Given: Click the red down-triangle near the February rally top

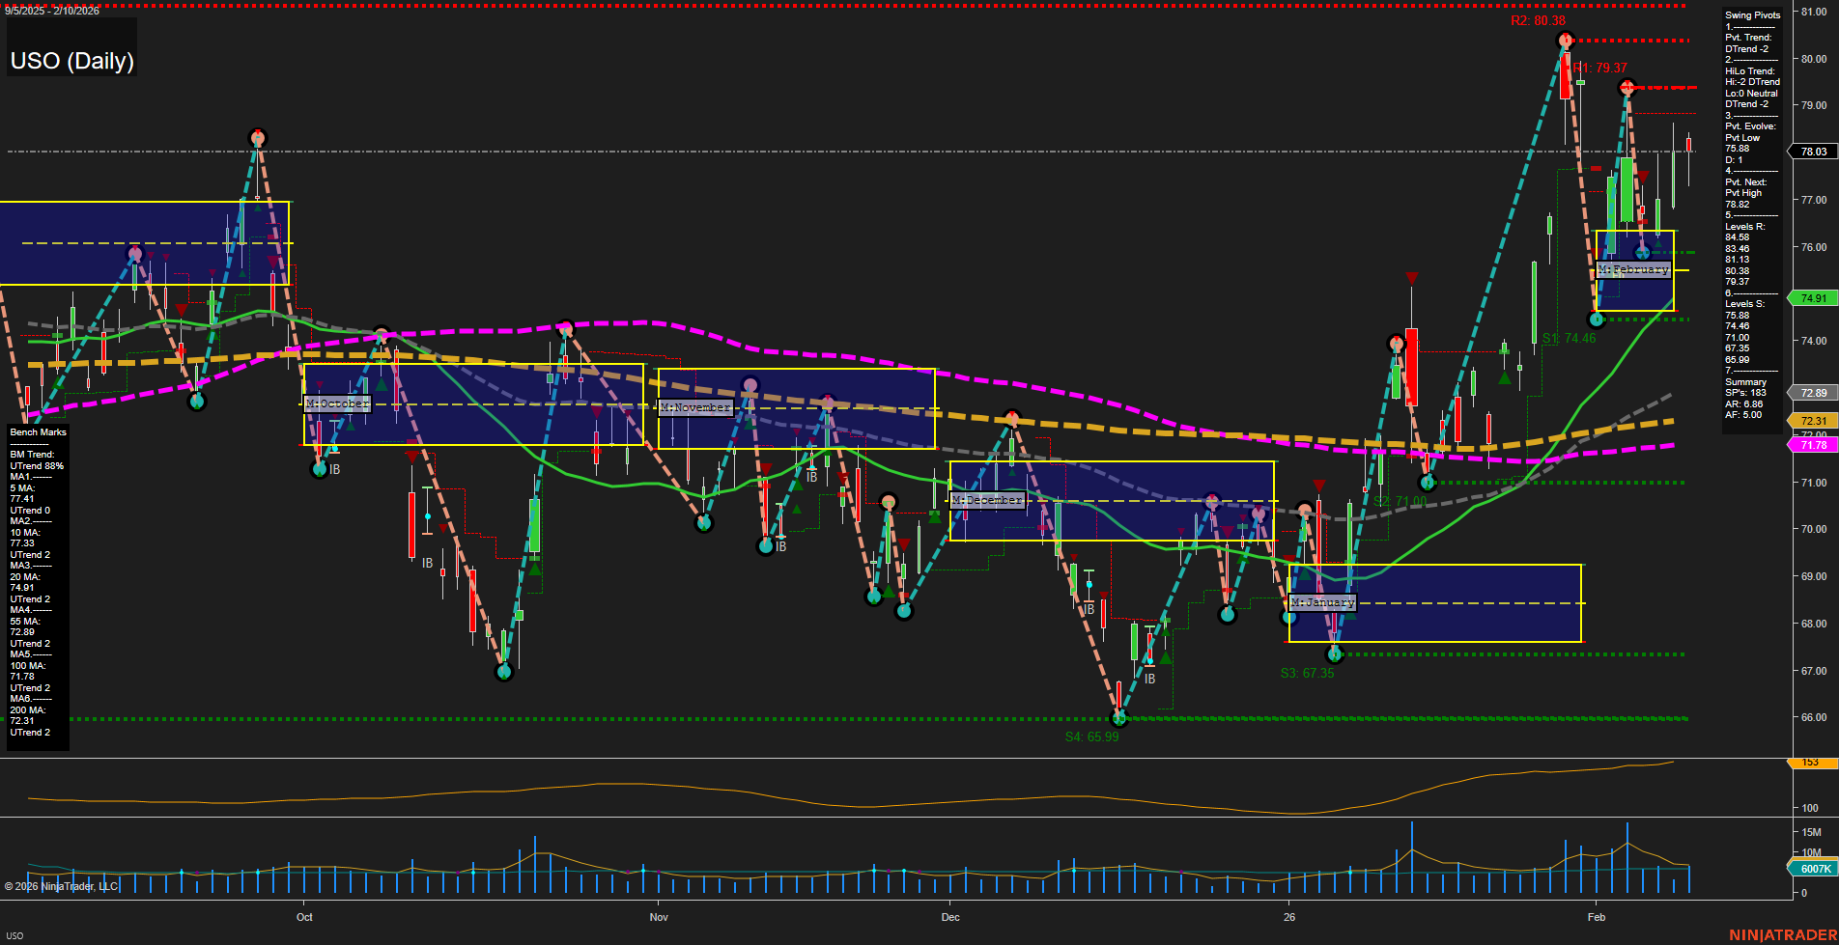Looking at the screenshot, I should coord(1643,178).
